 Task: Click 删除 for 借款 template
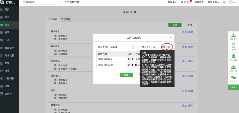(x=191, y=91)
